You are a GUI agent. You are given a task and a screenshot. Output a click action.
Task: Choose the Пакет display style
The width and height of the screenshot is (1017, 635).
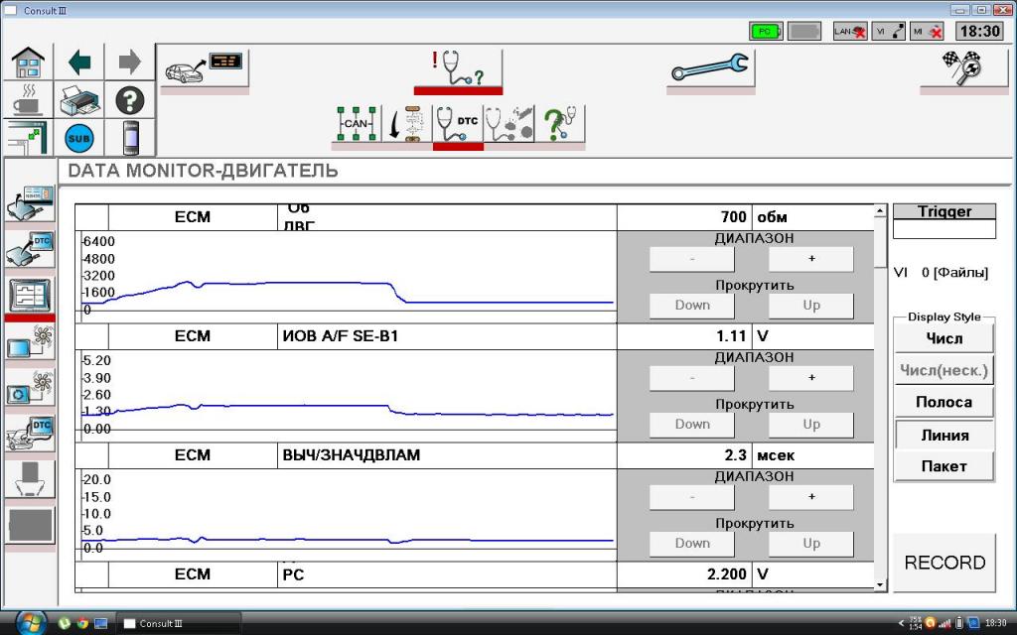944,466
